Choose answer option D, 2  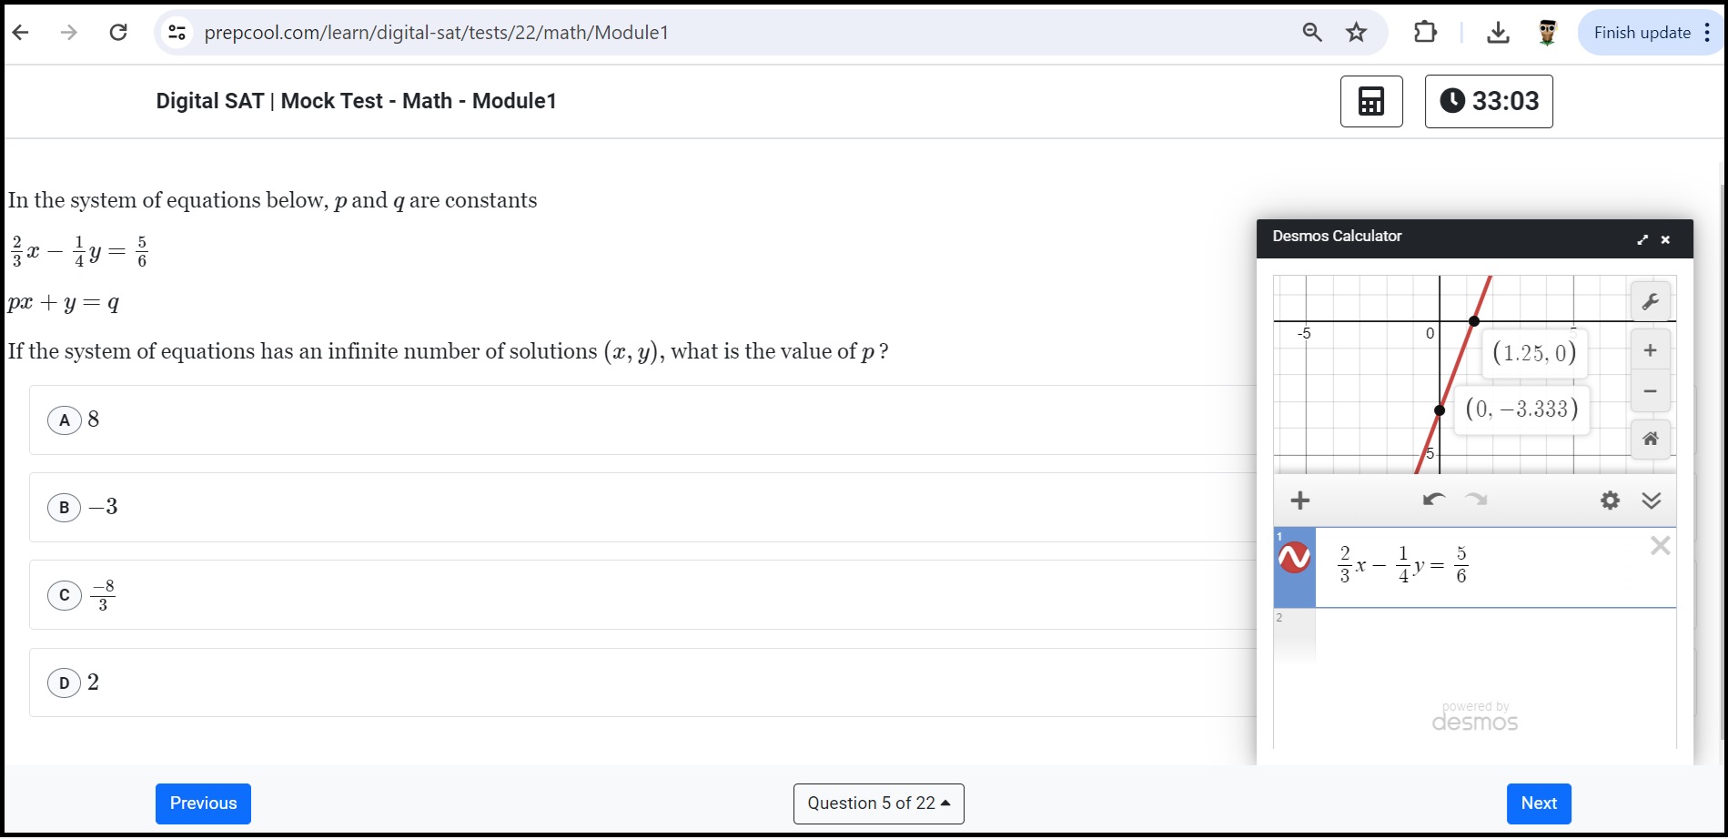click(642, 682)
